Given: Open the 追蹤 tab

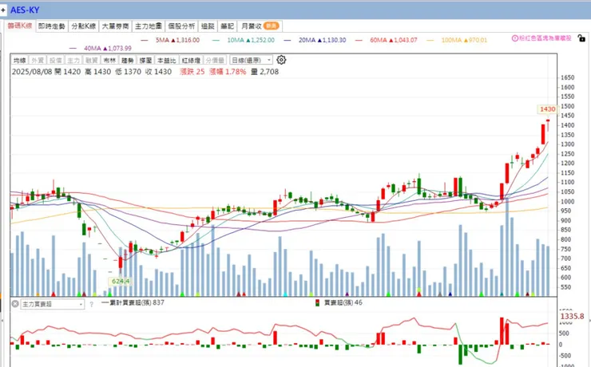Looking at the screenshot, I should pyautogui.click(x=208, y=26).
